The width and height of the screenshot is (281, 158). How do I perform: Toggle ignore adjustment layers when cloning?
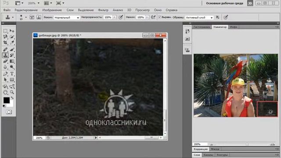(217, 17)
